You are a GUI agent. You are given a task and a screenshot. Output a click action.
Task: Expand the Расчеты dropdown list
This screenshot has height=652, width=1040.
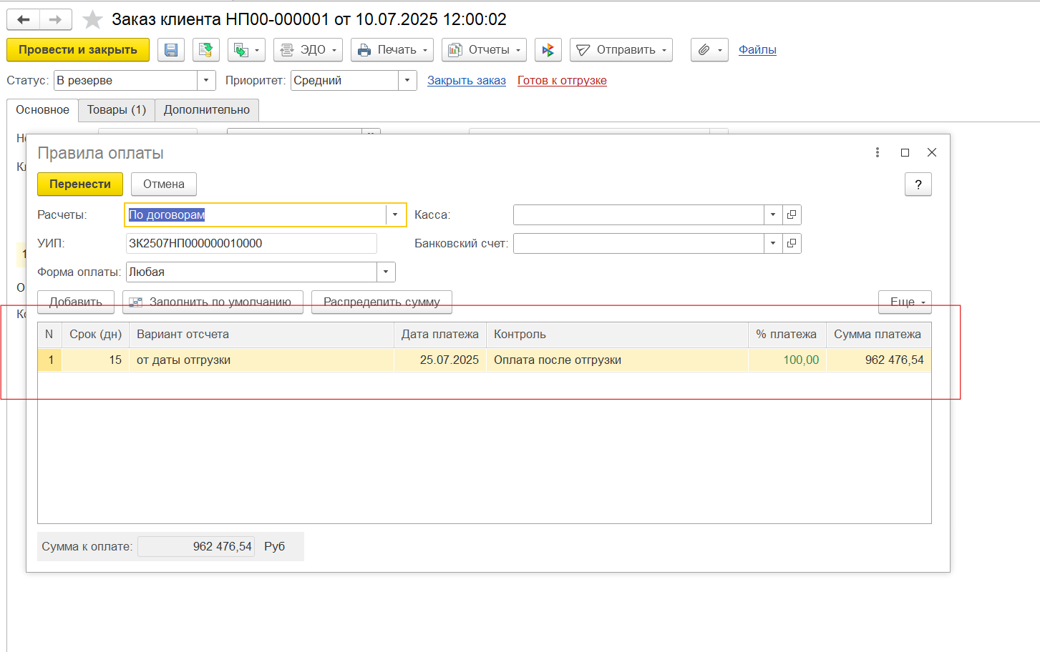coord(395,215)
